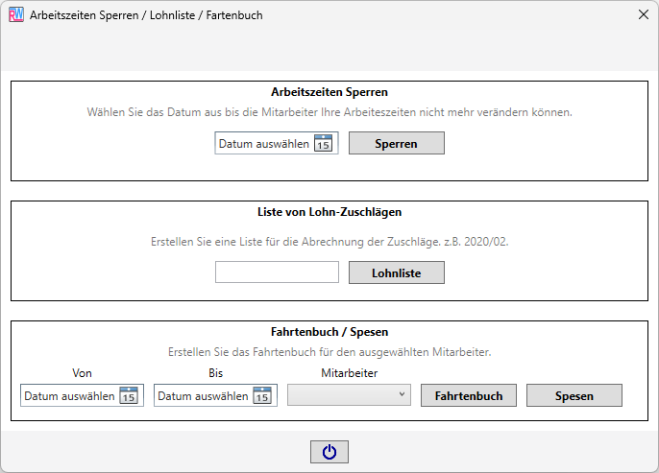Open the Von date calendar icon
This screenshot has height=473, width=659.
(129, 395)
